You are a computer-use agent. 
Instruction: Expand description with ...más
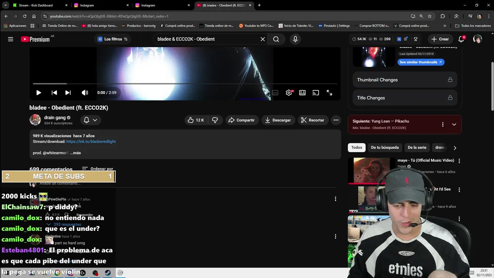click(x=75, y=153)
